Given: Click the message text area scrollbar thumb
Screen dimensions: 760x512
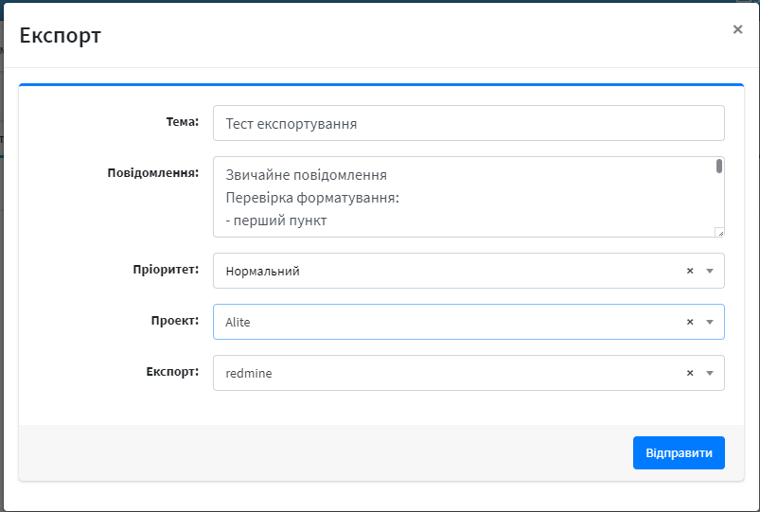Looking at the screenshot, I should pos(719,168).
